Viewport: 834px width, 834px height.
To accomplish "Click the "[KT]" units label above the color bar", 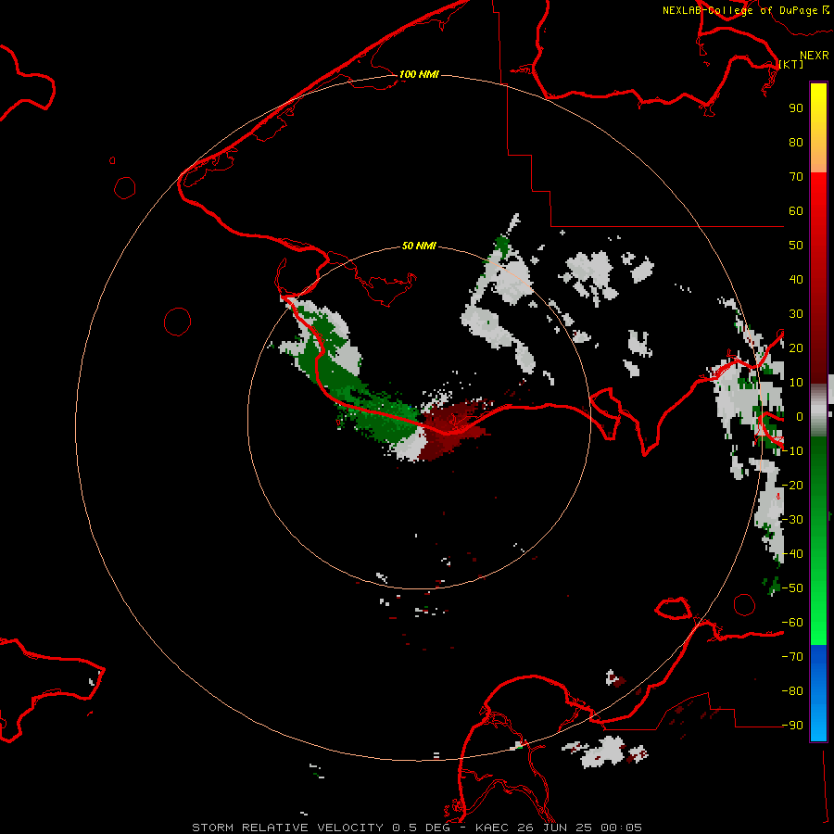I will 791,64.
